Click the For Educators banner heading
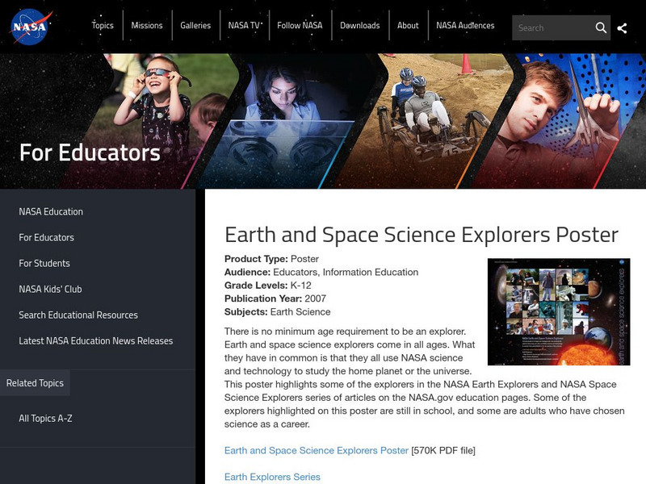The height and width of the screenshot is (484, 646). pyautogui.click(x=90, y=152)
